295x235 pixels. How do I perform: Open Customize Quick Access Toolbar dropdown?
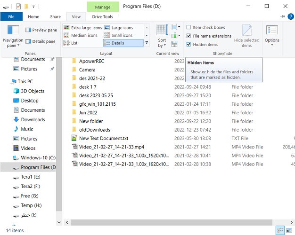[x=33, y=7]
